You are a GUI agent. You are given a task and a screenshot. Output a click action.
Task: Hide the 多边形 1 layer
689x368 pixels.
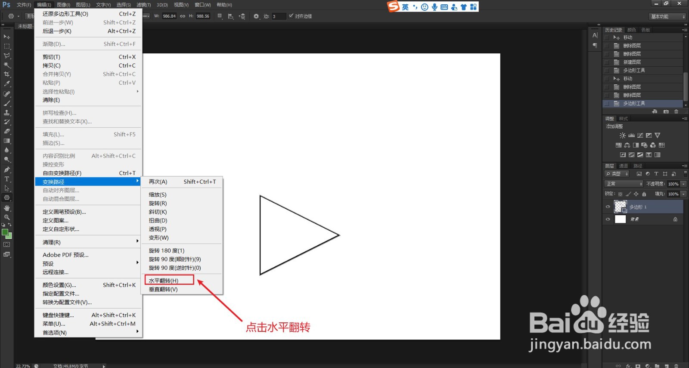pos(608,207)
